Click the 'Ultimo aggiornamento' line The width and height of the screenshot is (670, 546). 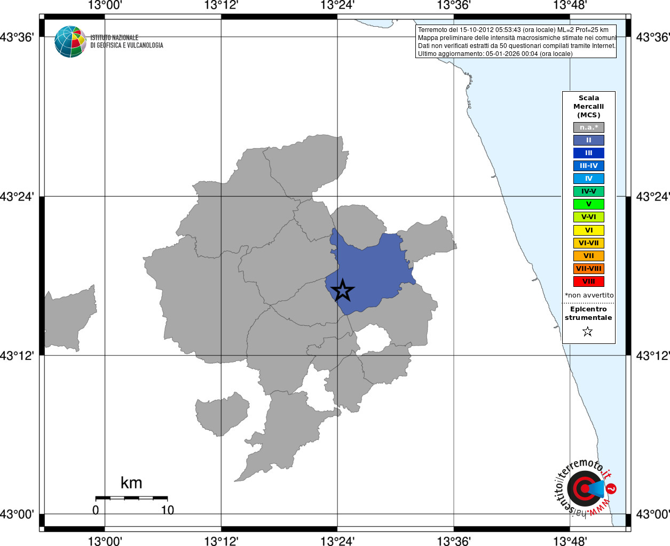point(495,54)
